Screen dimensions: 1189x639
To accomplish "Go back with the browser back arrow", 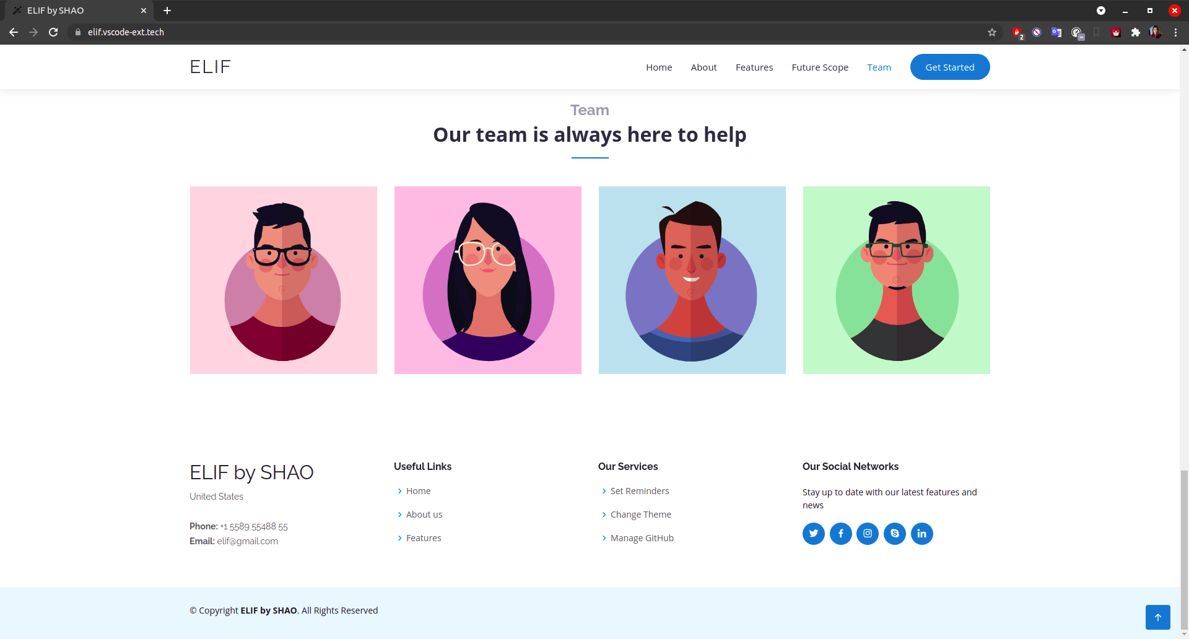I will (14, 32).
